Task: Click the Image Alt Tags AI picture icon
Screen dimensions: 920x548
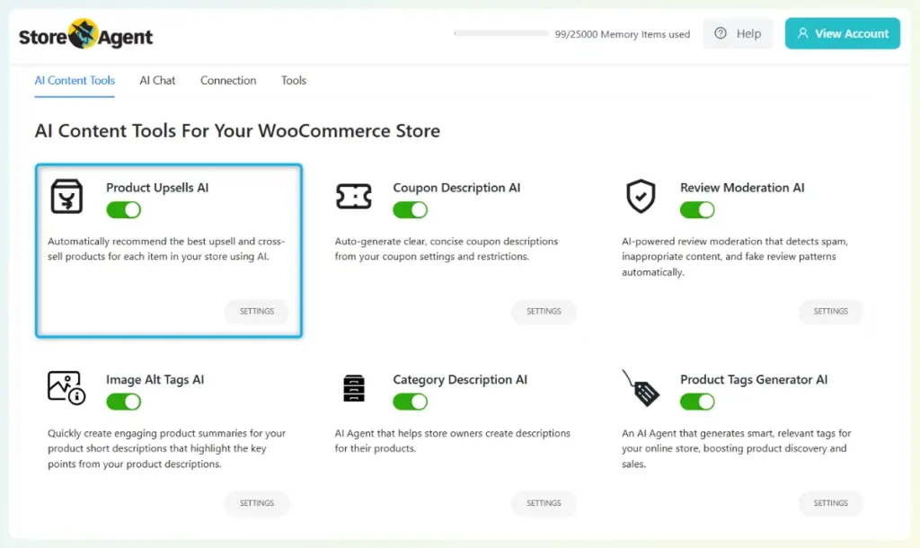Action: pos(66,388)
